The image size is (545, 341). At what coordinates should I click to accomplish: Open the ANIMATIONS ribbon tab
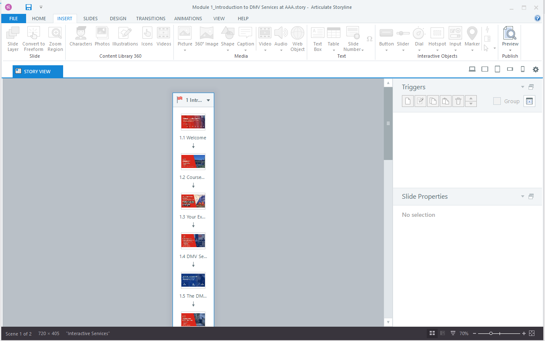[x=188, y=19]
